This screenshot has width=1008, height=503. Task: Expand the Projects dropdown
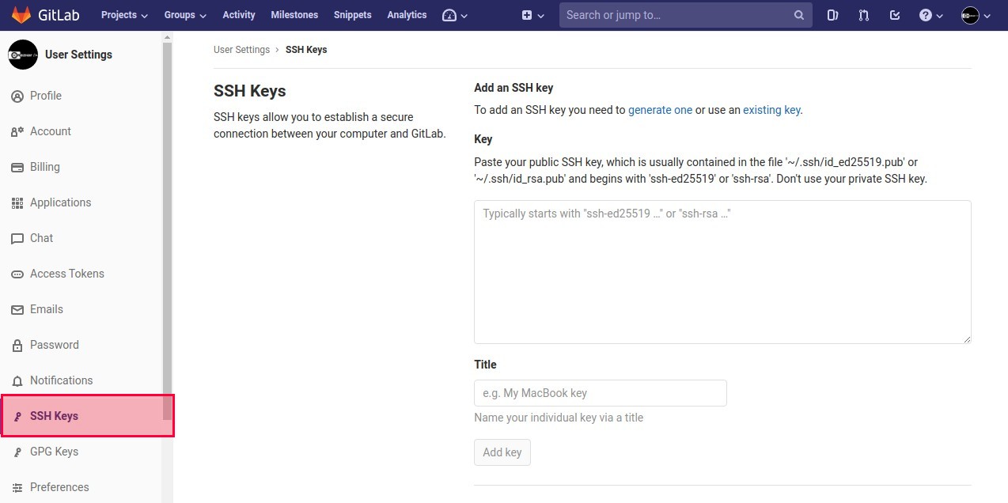(x=124, y=15)
